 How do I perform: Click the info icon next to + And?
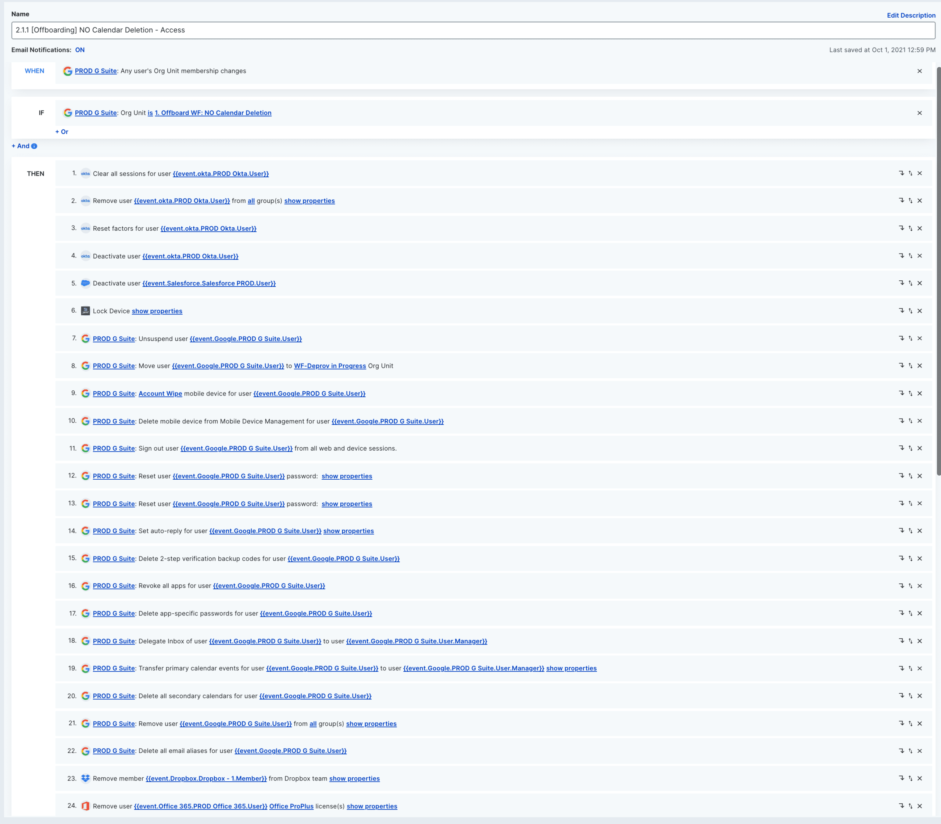pyautogui.click(x=34, y=146)
